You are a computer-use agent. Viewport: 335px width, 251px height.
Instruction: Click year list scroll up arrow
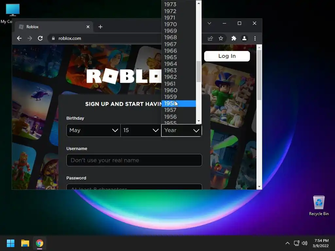click(x=199, y=3)
